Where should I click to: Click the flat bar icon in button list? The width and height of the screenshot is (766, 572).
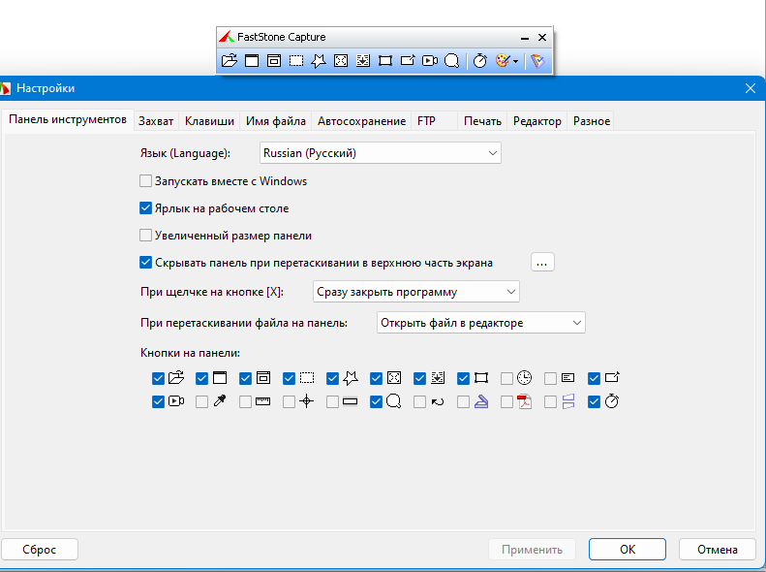350,402
